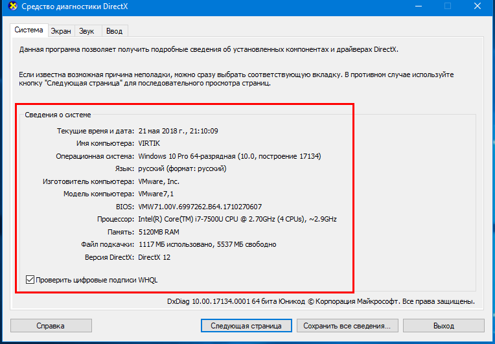Image resolution: width=495 pixels, height=344 pixels.
Task: Click memory value 5120MB RAM
Action: (x=159, y=232)
